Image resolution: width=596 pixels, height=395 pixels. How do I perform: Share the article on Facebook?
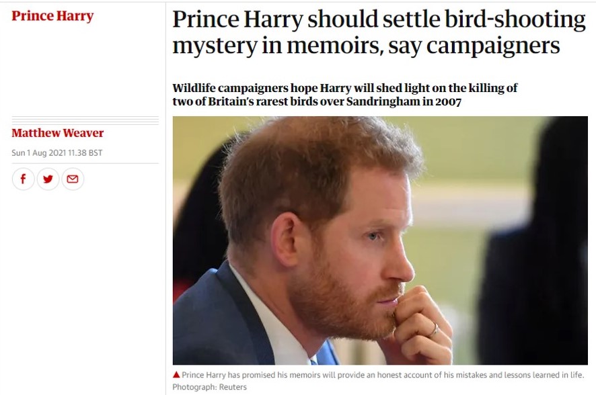[x=23, y=179]
